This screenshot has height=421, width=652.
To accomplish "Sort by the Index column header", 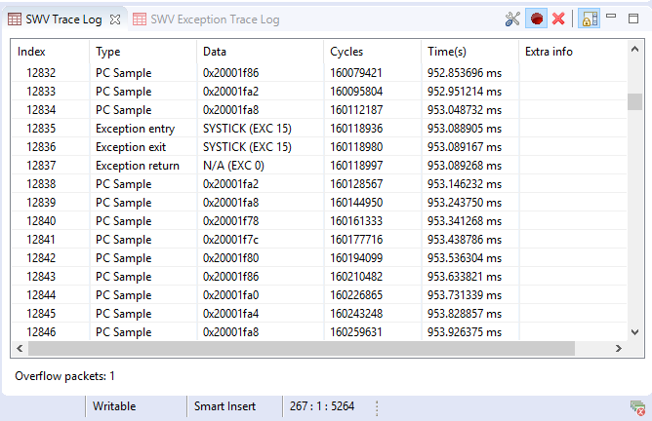I will coord(49,51).
